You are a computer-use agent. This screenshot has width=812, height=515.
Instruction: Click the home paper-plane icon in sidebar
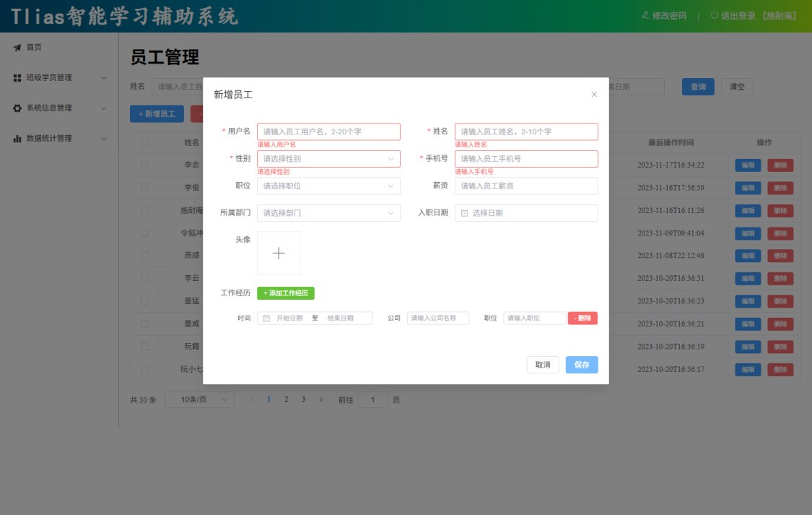(x=17, y=48)
